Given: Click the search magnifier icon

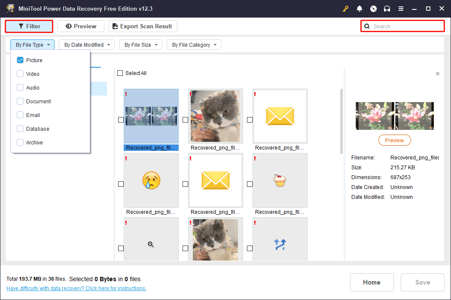Looking at the screenshot, I should tap(367, 26).
